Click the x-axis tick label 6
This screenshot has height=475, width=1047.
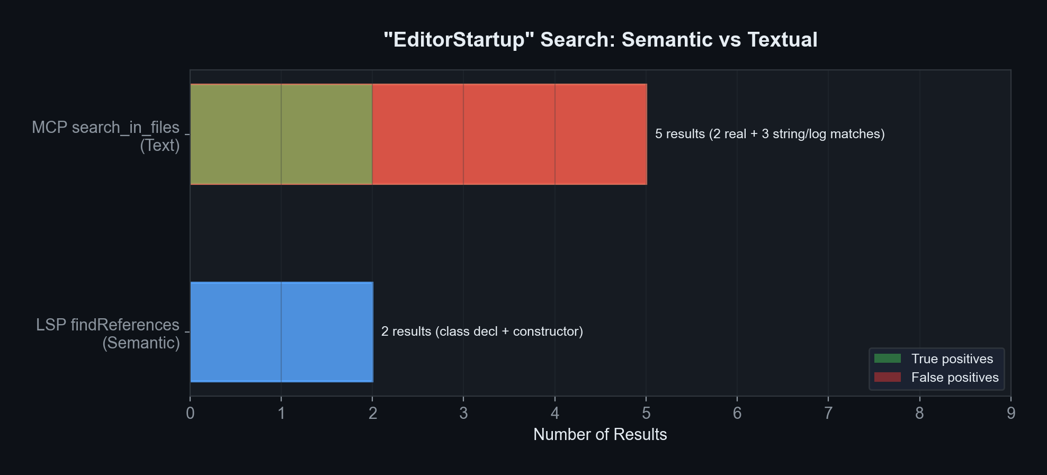pyautogui.click(x=737, y=414)
